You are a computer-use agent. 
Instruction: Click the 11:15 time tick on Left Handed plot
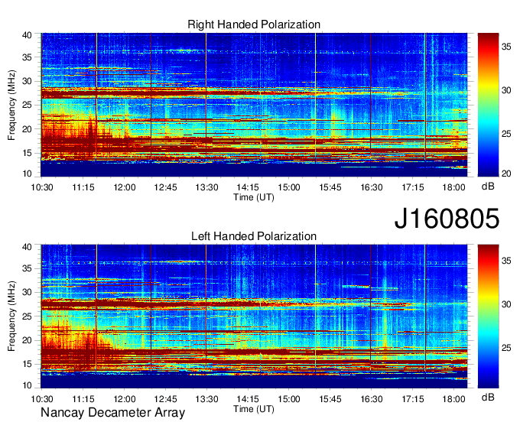point(83,399)
